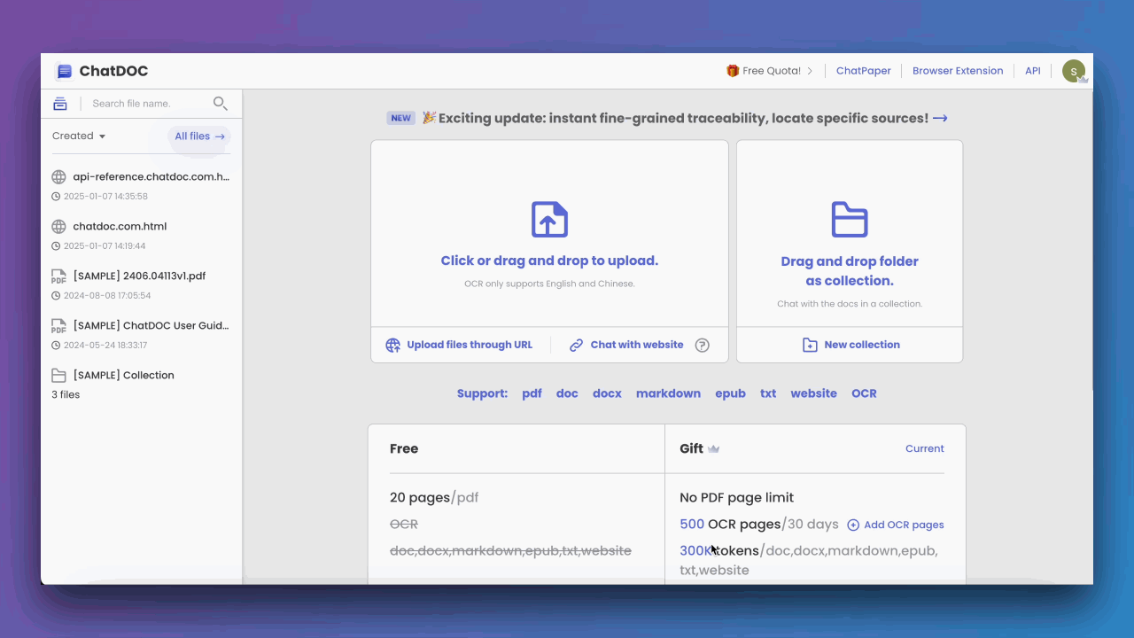Open the API page
Viewport: 1134px width, 638px height.
1032,70
